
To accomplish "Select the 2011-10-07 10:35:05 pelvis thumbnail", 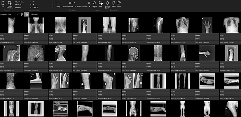I will pyautogui.click(x=36, y=53).
